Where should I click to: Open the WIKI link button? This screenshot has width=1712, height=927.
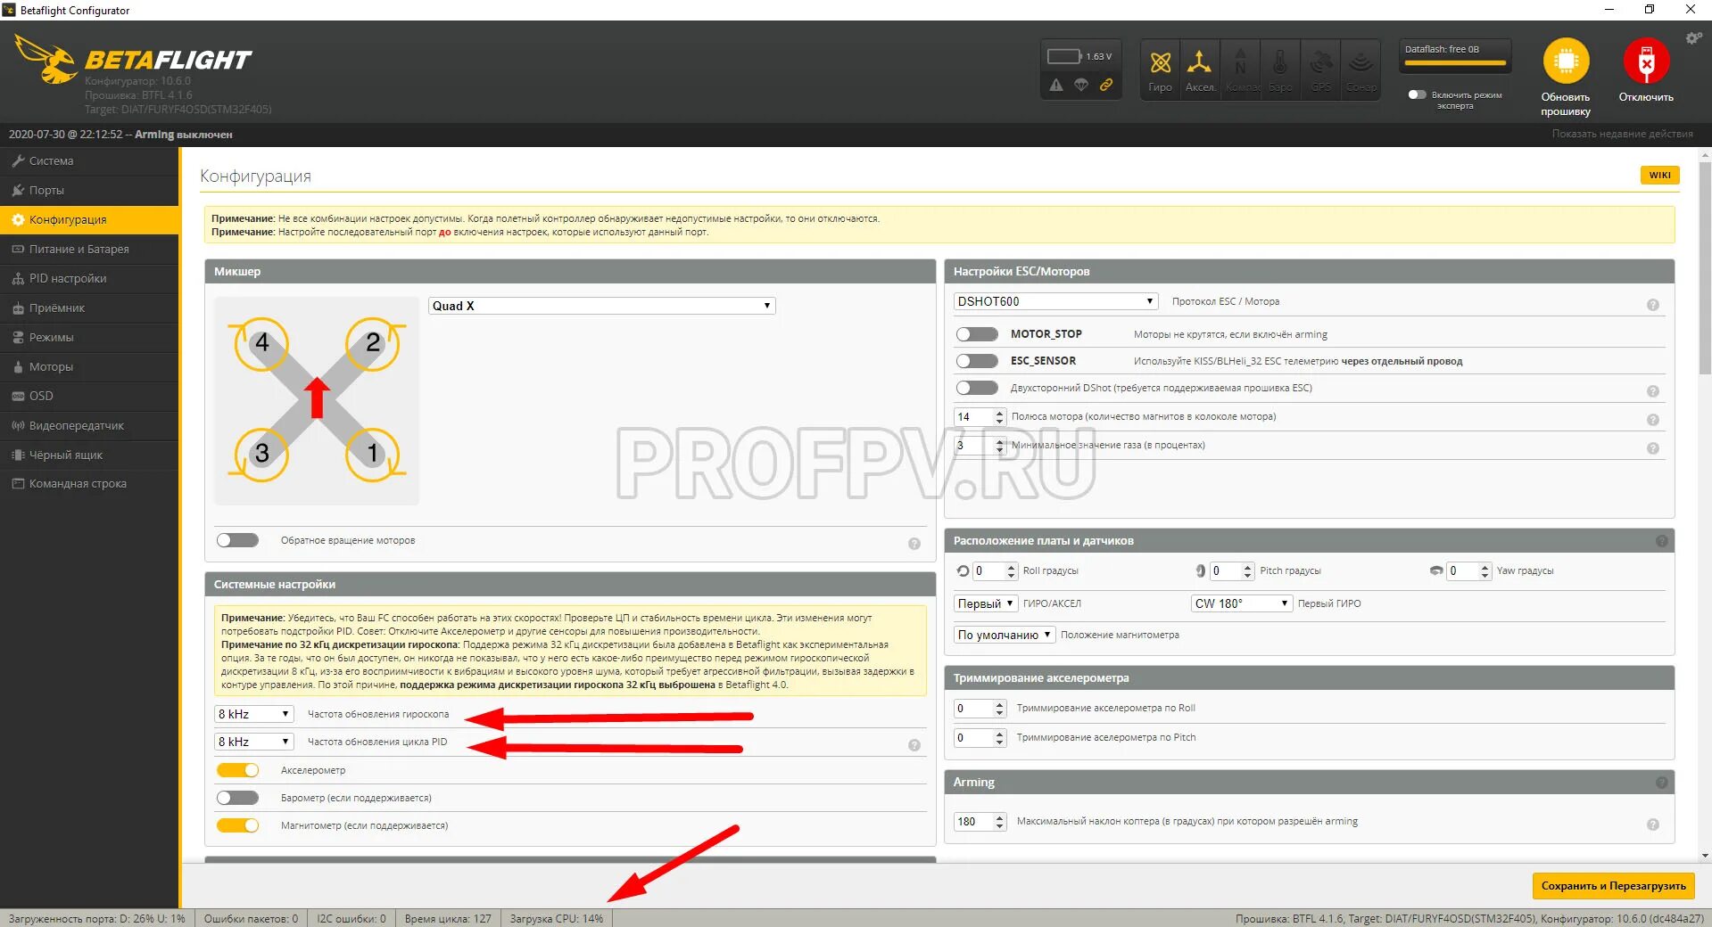tap(1659, 175)
